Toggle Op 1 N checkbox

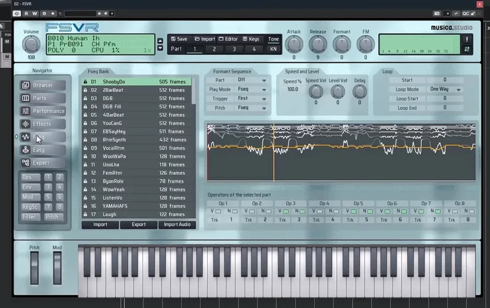pos(235,211)
